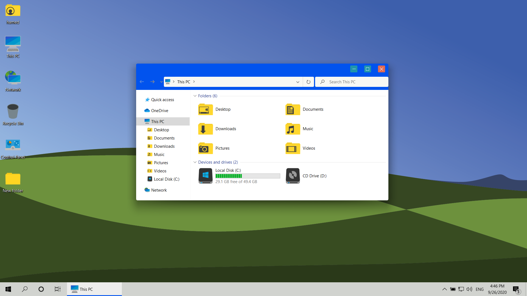Open the Videos folder icon

(293, 148)
